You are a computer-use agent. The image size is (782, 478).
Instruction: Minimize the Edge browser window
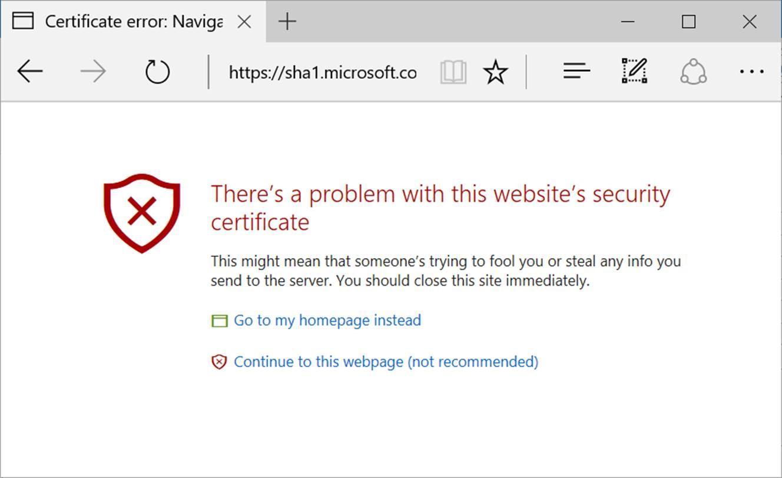tap(628, 22)
